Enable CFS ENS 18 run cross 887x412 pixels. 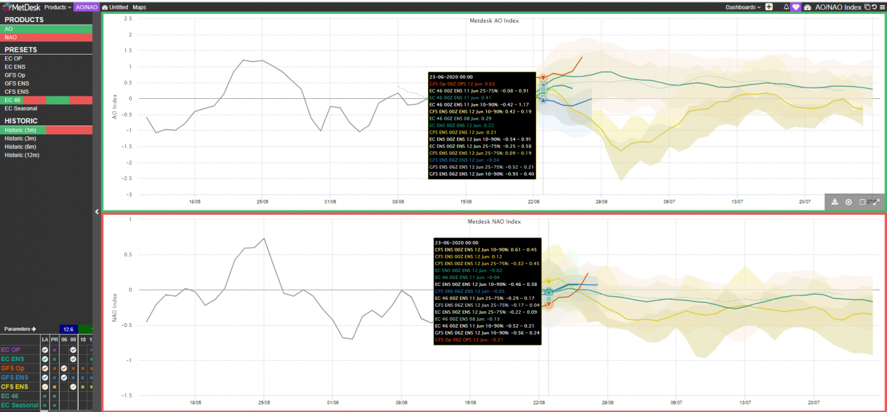point(82,387)
